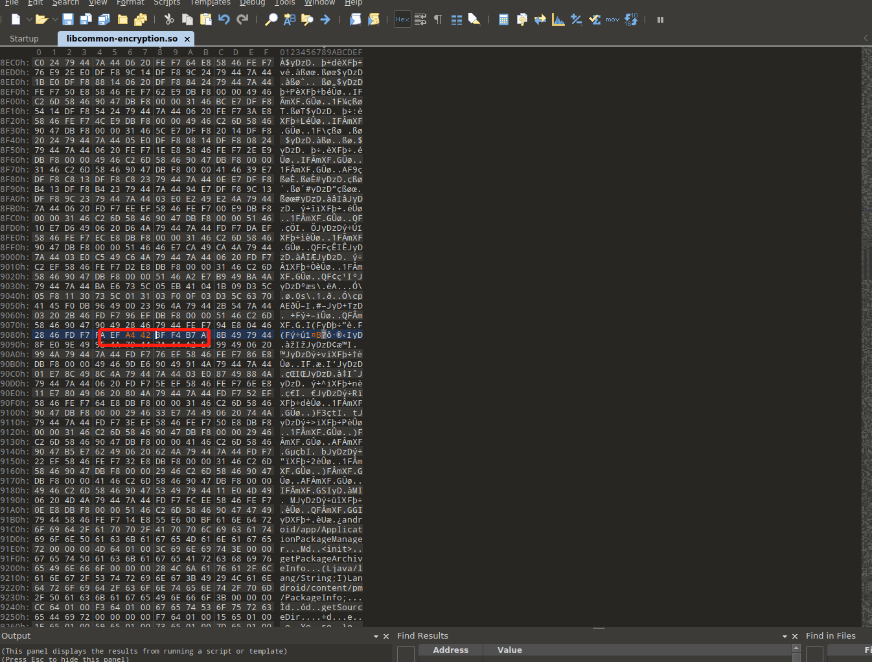872x662 pixels.
Task: Click address row 8EC0h
Action: click(14, 63)
